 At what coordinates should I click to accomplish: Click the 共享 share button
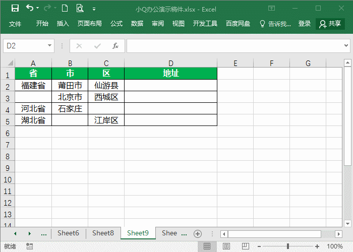pyautogui.click(x=330, y=24)
